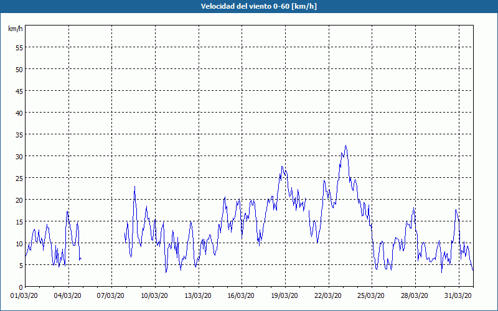Click the date label 13/03/20

198,296
